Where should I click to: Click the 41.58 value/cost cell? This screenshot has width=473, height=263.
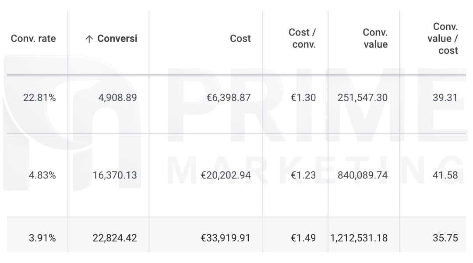pyautogui.click(x=446, y=175)
